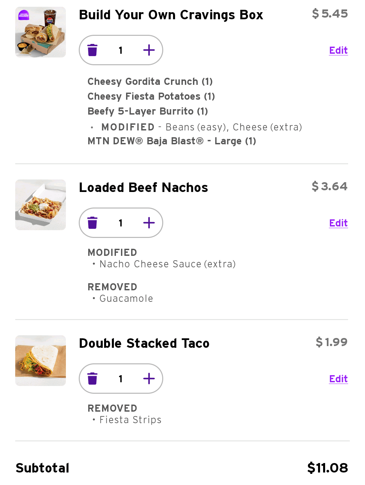Image resolution: width=365 pixels, height=485 pixels.
Task: Click the Beefy 5-Layer Burrito line
Action: point(148,111)
